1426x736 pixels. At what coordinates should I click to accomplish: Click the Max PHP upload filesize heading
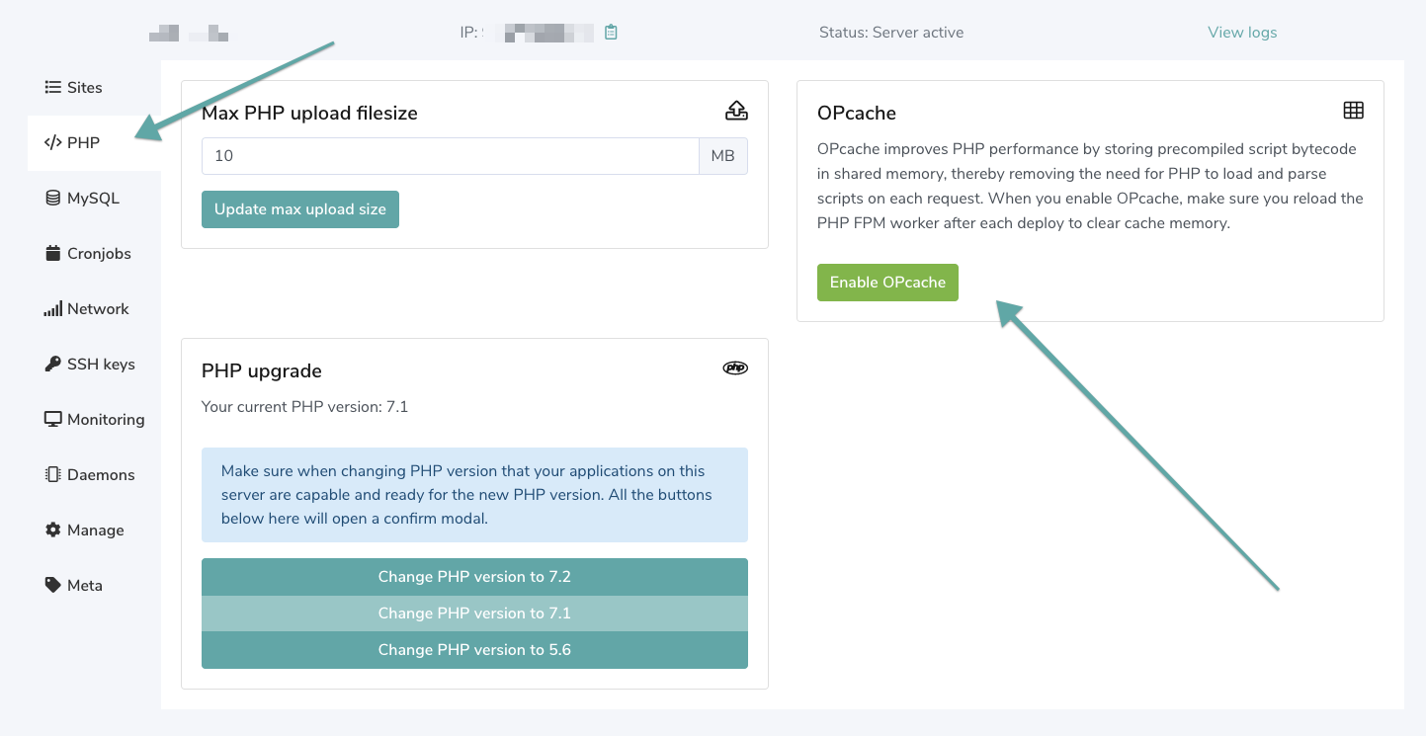(x=309, y=114)
